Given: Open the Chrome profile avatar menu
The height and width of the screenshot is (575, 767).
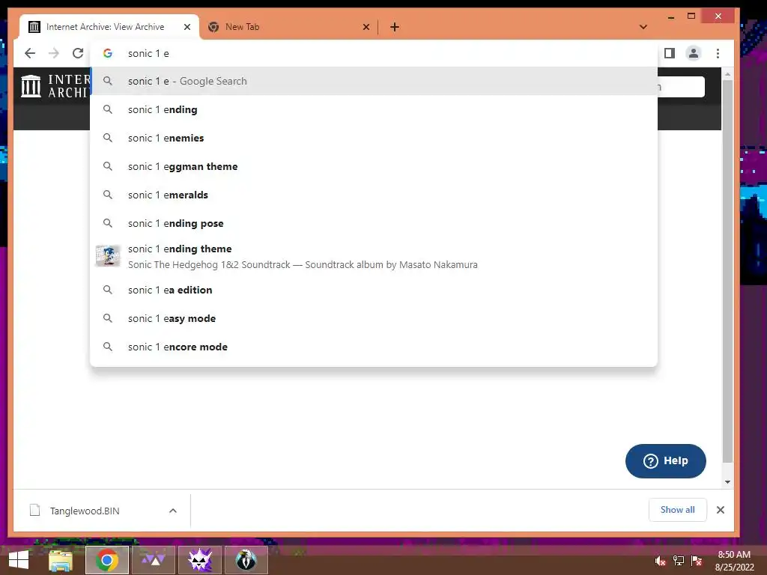Looking at the screenshot, I should tap(693, 53).
